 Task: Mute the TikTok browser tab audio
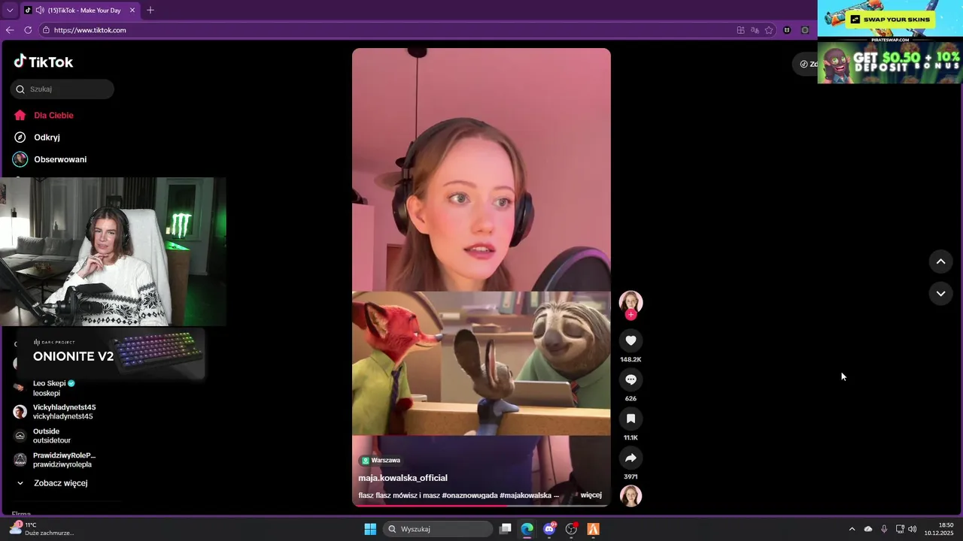click(x=39, y=11)
